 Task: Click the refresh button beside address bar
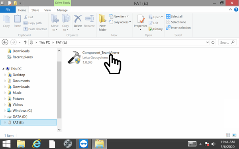click(213, 43)
